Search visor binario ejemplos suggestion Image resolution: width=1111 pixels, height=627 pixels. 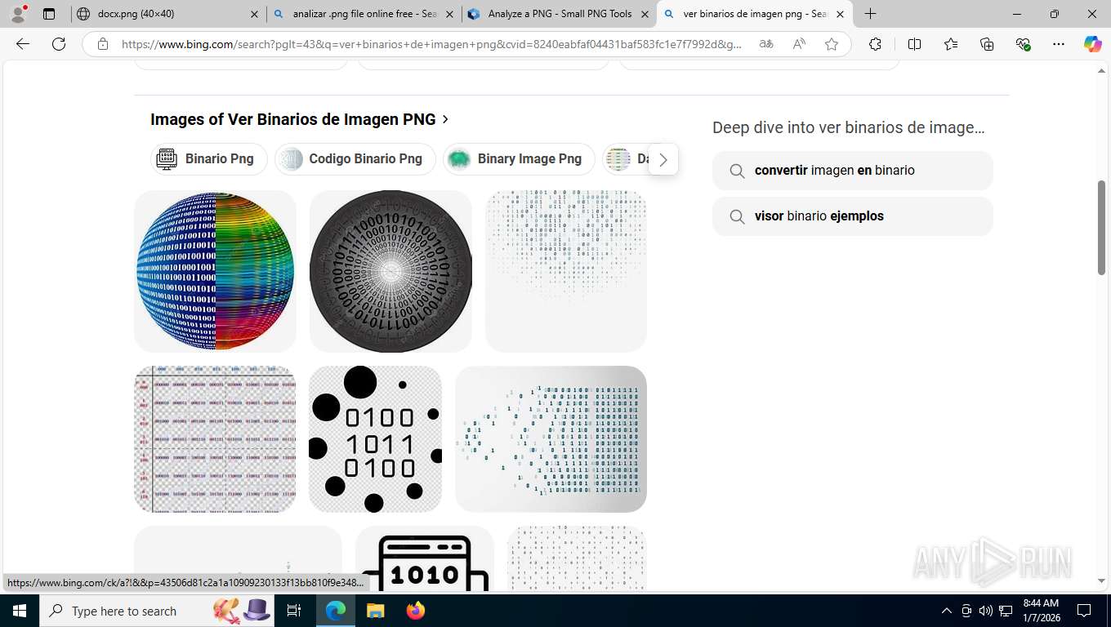pyautogui.click(x=852, y=216)
